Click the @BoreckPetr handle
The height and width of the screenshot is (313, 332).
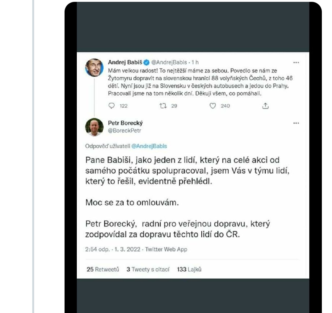(x=124, y=130)
